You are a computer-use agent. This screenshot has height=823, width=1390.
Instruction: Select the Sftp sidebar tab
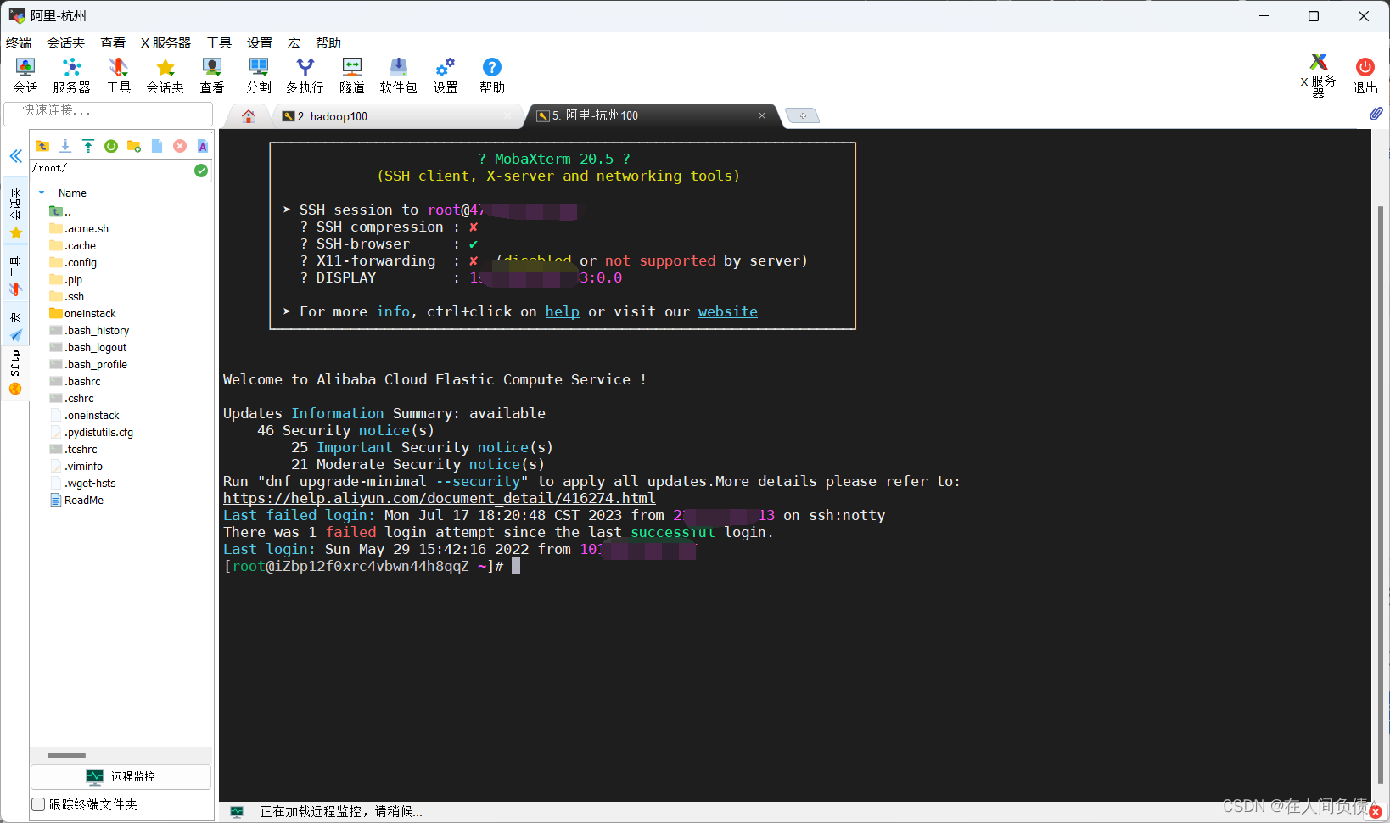click(x=15, y=373)
